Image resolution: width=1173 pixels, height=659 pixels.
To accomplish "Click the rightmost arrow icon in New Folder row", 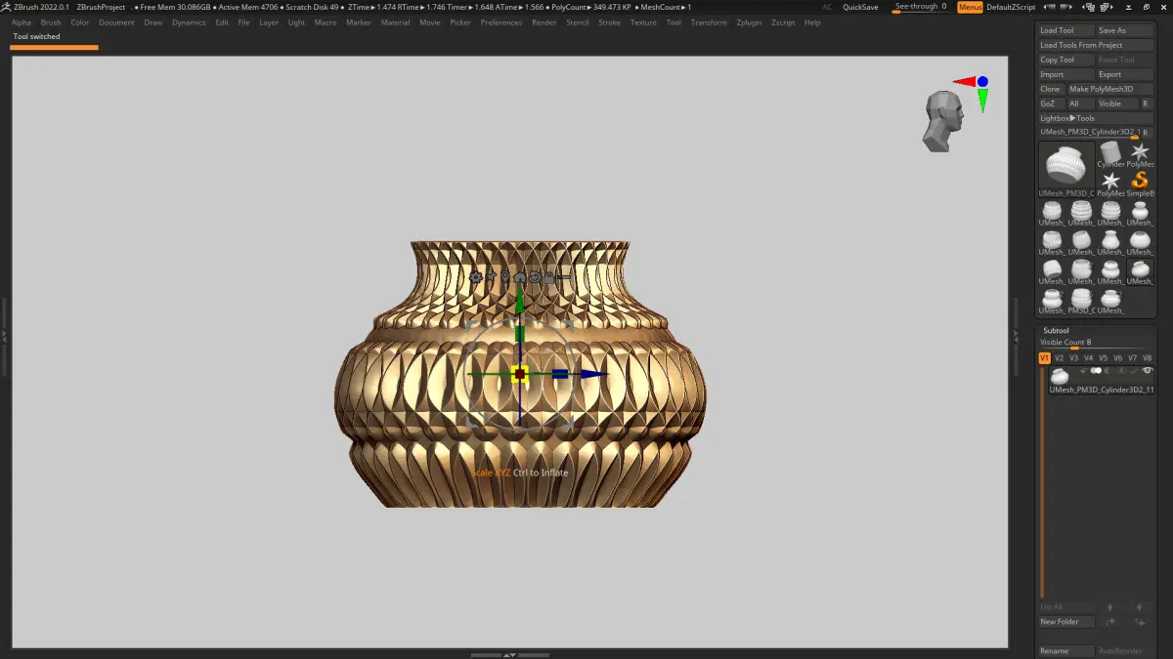I will 1140,622.
